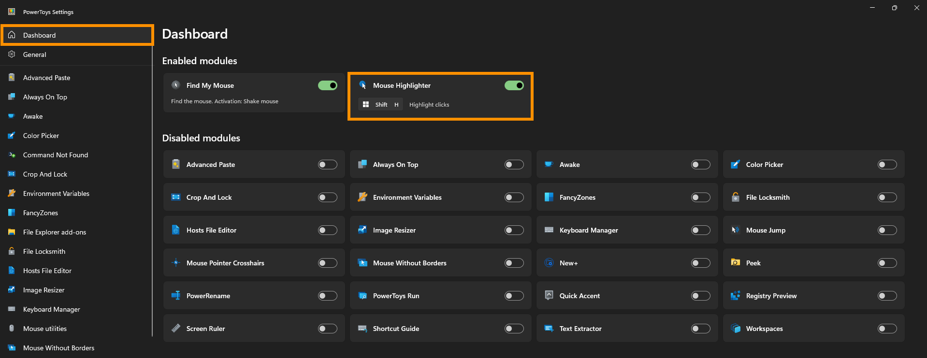927x358 pixels.
Task: Click the "Disabled modules" heading
Action: (201, 138)
